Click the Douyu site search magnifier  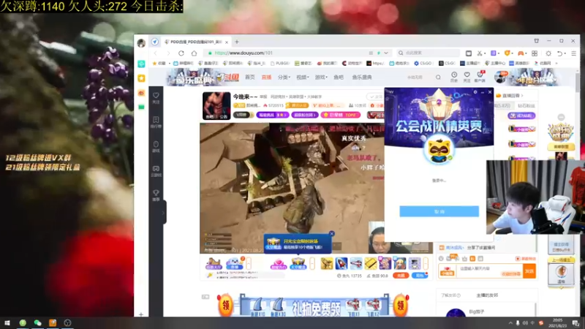tap(438, 77)
